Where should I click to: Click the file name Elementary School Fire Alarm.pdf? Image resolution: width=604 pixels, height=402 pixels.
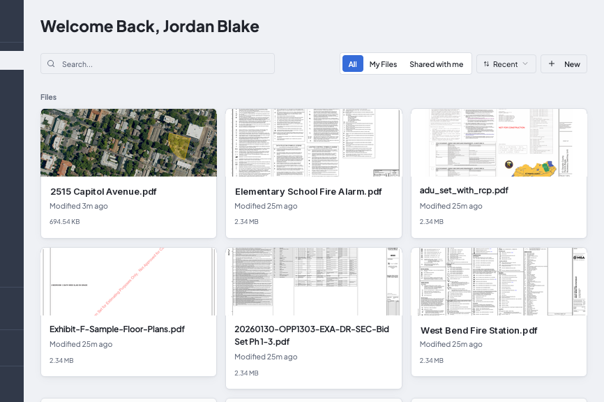(308, 191)
